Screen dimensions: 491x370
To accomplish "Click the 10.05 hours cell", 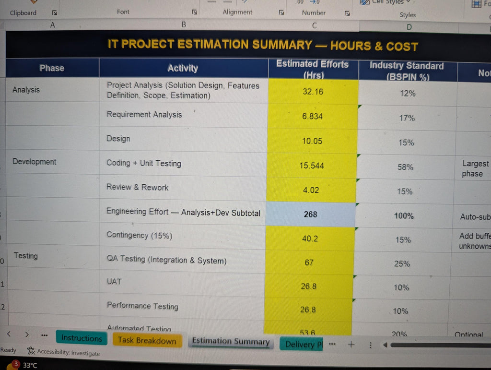I will tap(312, 141).
